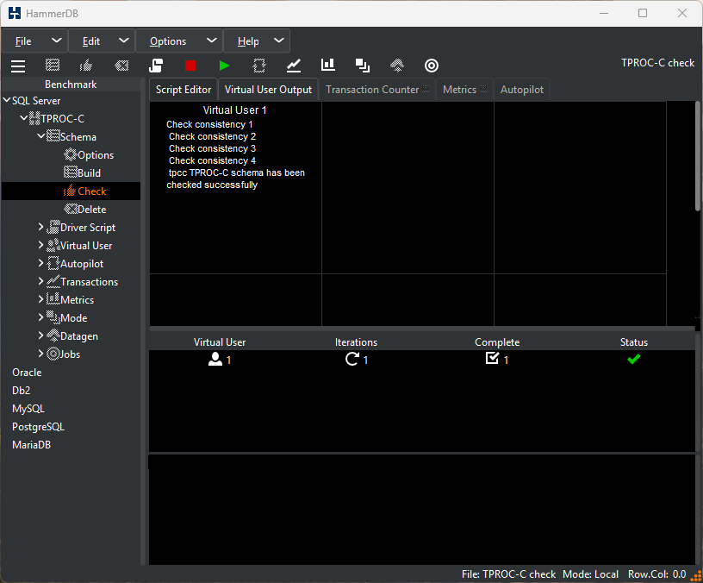Click the Virtual User 1 output heading
Screen dimensions: 703x583
coord(235,110)
